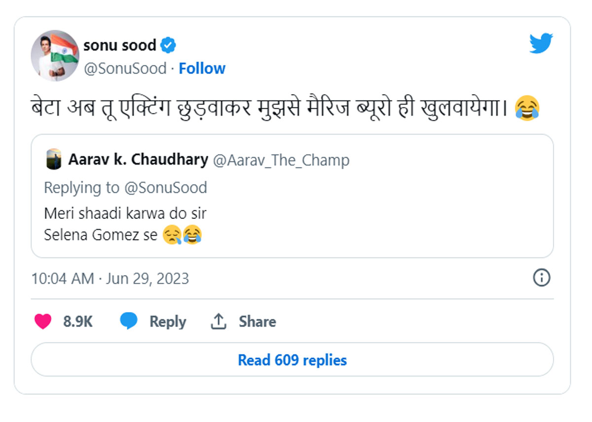The width and height of the screenshot is (592, 422).
Task: Click the sonu sood display name
Action: tap(120, 45)
